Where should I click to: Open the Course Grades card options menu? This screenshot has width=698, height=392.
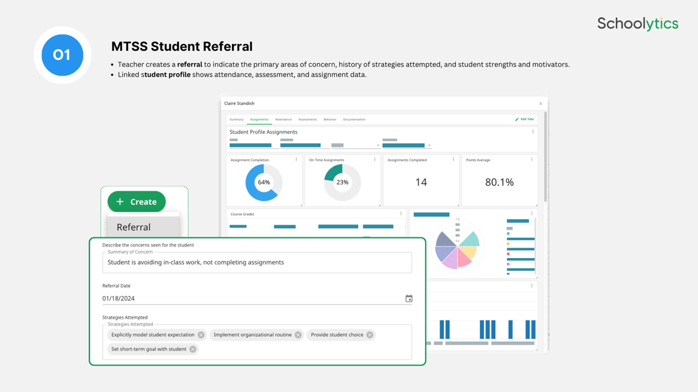tap(402, 213)
